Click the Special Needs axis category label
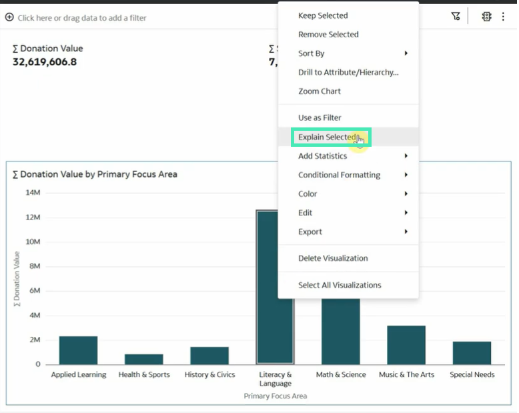This screenshot has height=413, width=519. point(472,374)
